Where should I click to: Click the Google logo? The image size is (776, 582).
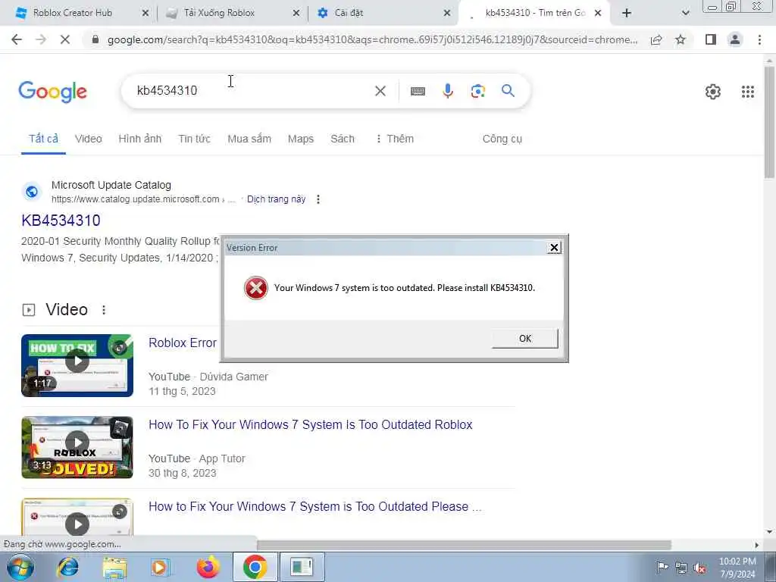[x=53, y=92]
